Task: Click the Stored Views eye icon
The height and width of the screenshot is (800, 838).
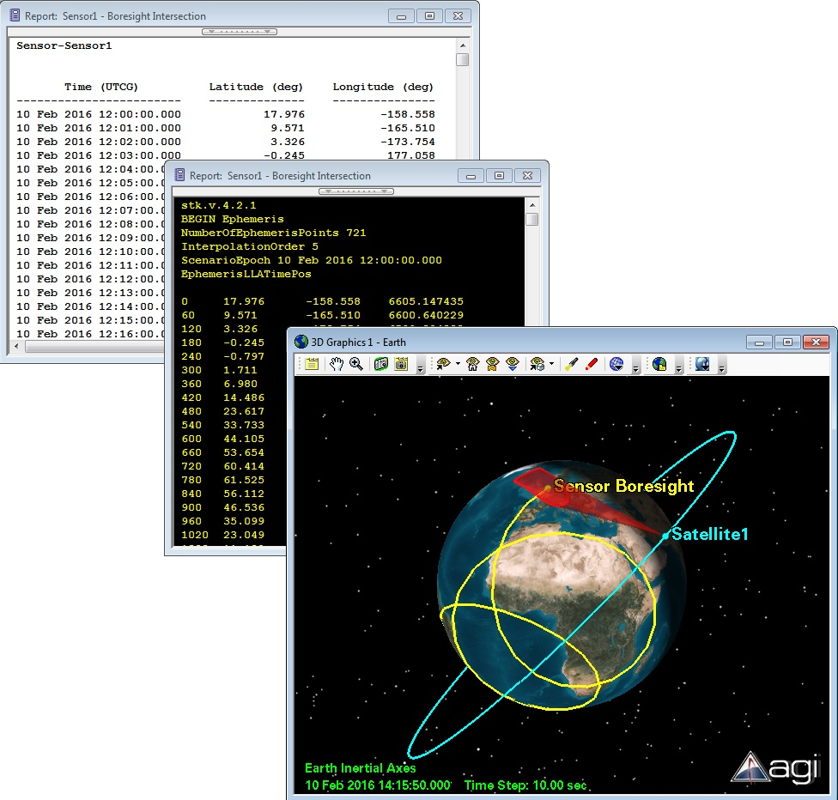Action: [537, 364]
